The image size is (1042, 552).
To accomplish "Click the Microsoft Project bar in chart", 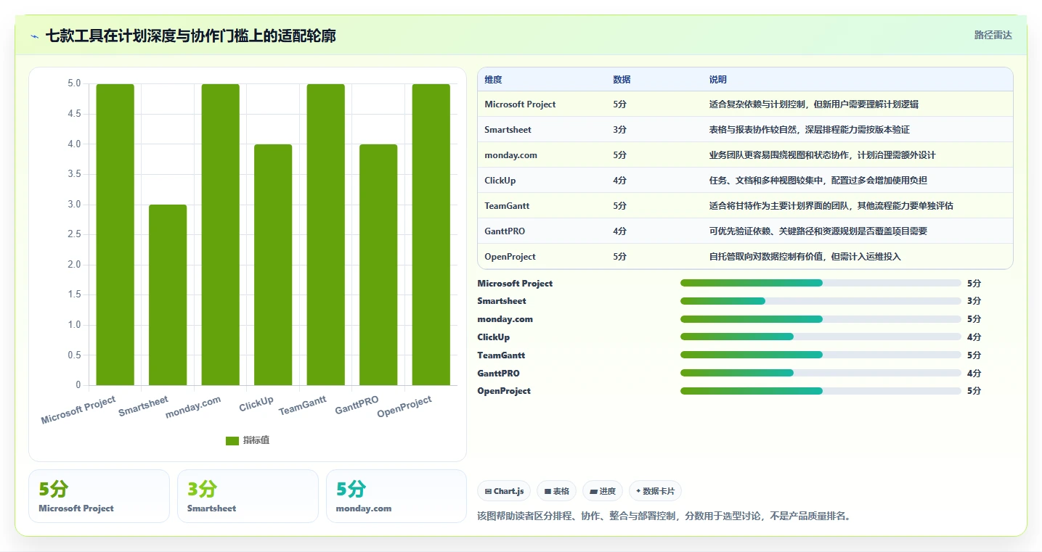I will click(115, 234).
